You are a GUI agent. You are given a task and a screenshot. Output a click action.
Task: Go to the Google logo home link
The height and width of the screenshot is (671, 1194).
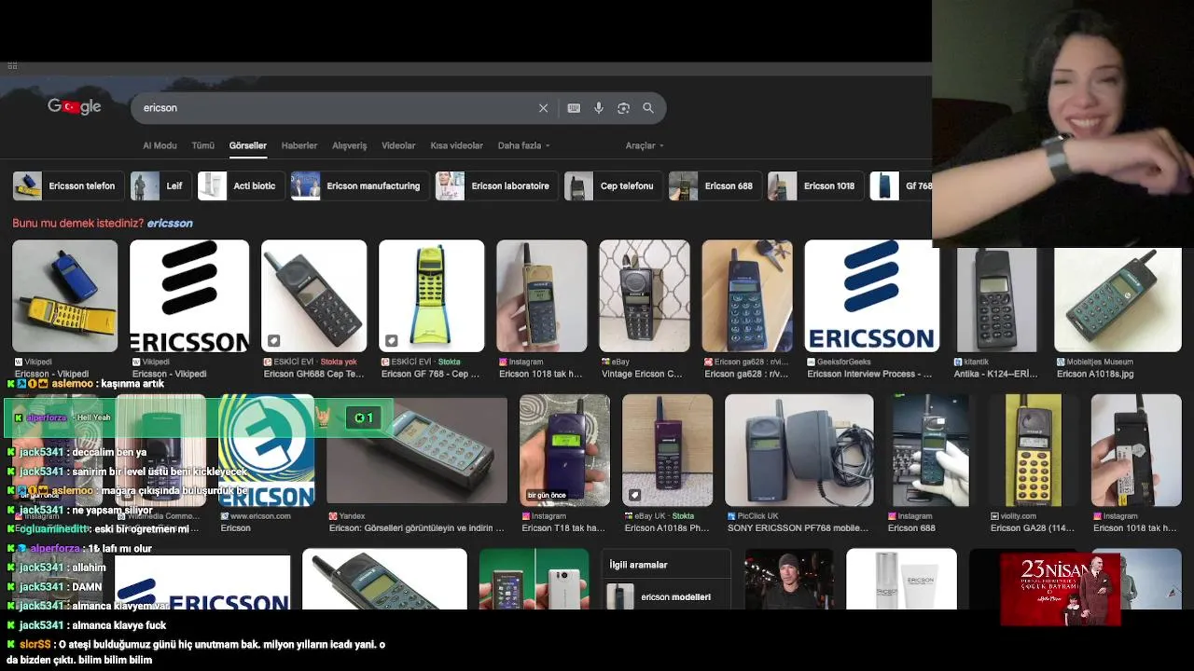tap(75, 107)
